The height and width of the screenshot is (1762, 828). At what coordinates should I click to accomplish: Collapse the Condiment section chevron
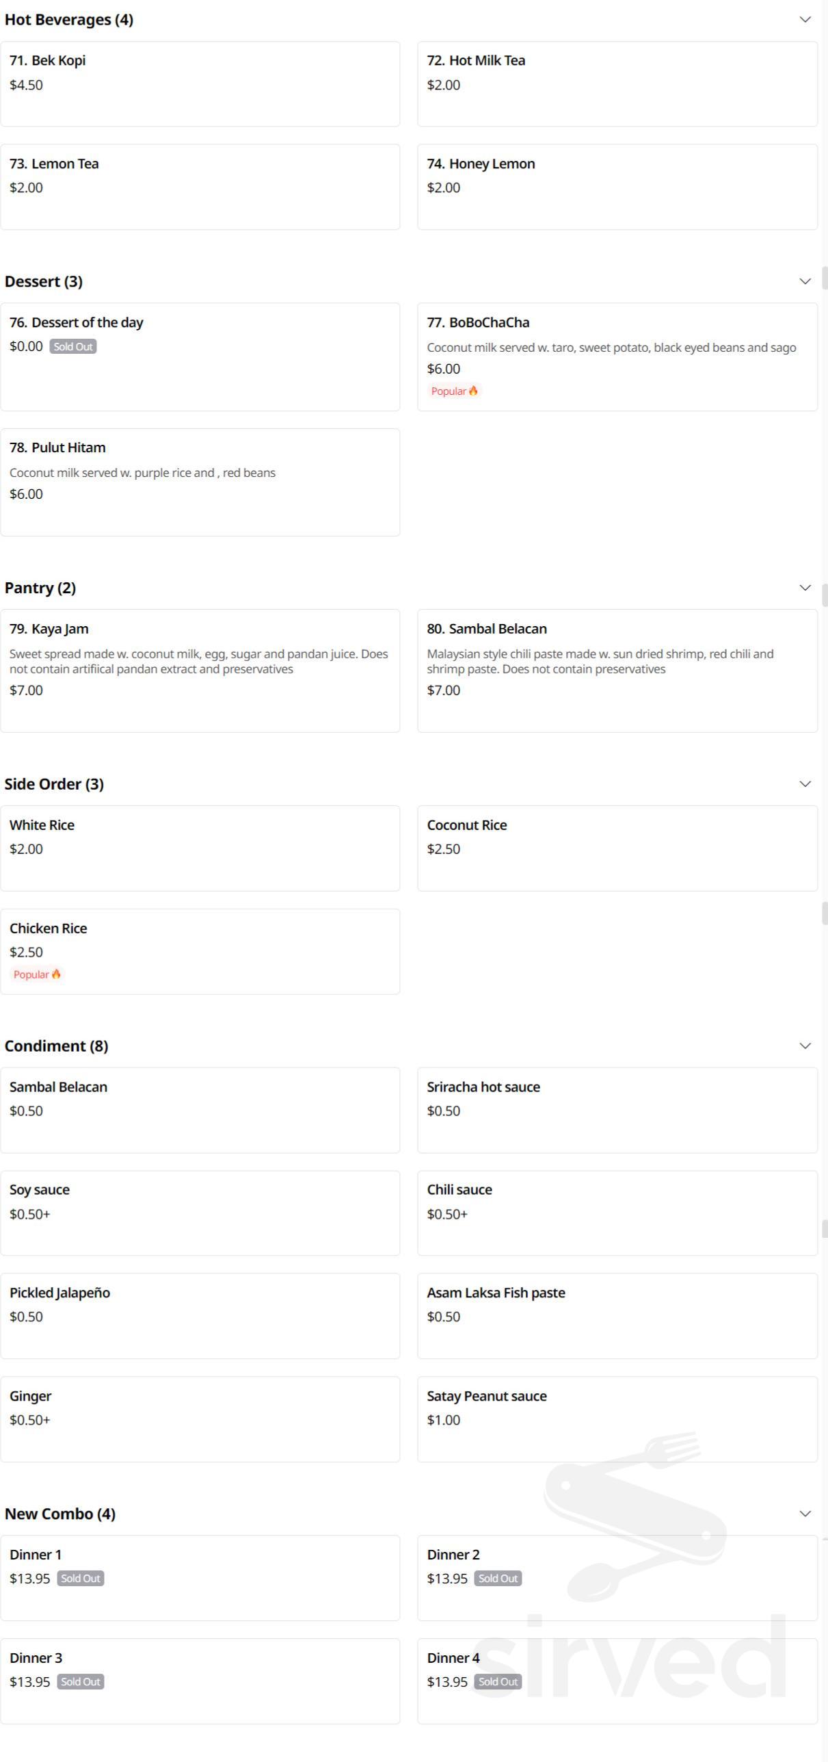pos(805,1046)
